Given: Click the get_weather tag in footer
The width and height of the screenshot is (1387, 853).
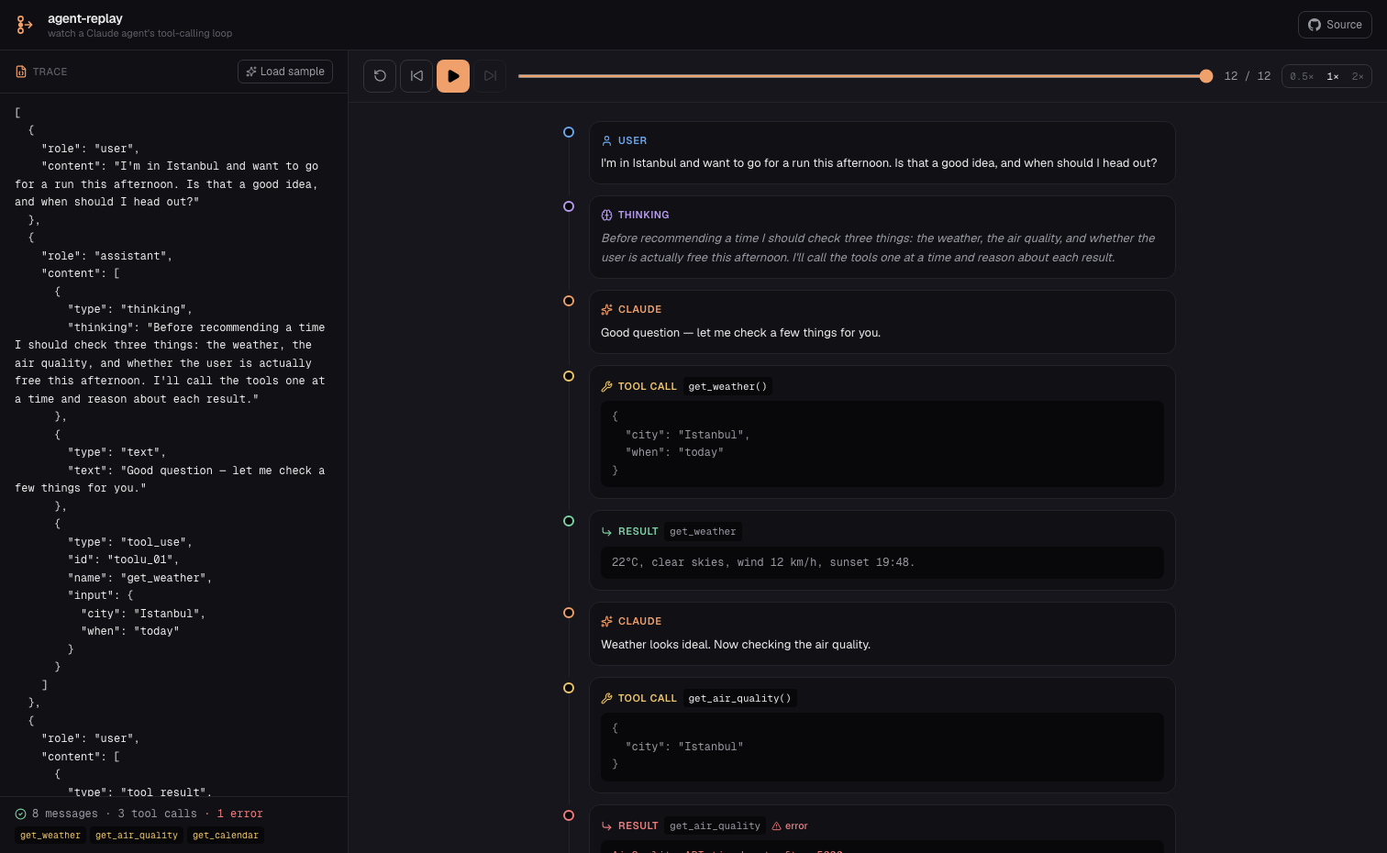Looking at the screenshot, I should [x=50, y=836].
